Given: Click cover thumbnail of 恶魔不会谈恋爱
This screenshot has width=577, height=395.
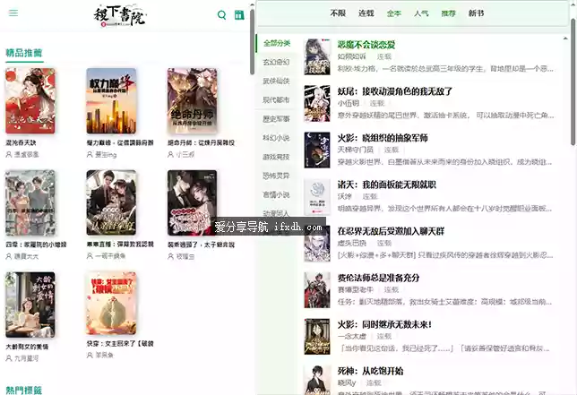Looking at the screenshot, I should pos(317,56).
